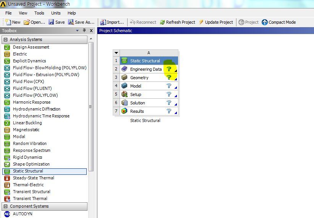Select Response Spectrum in Toolbox
Viewport: 314px width, 218px height.
(x=32, y=150)
